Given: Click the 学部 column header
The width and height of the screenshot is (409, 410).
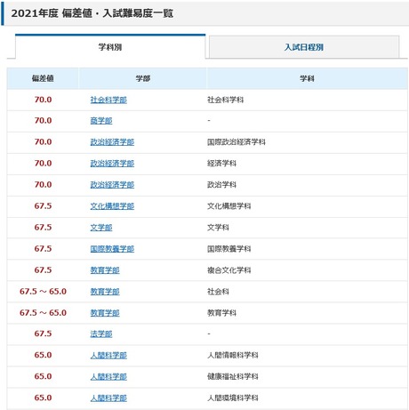Looking at the screenshot, I should [x=143, y=78].
